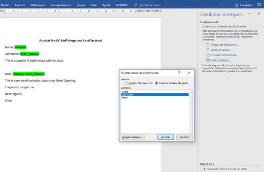The image size is (264, 172).
Task: Click the Siguiente arrow icon
Action: coord(204,169)
